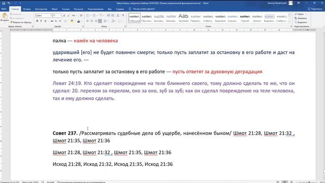Save the document via the floppy disk icon

point(4,3)
